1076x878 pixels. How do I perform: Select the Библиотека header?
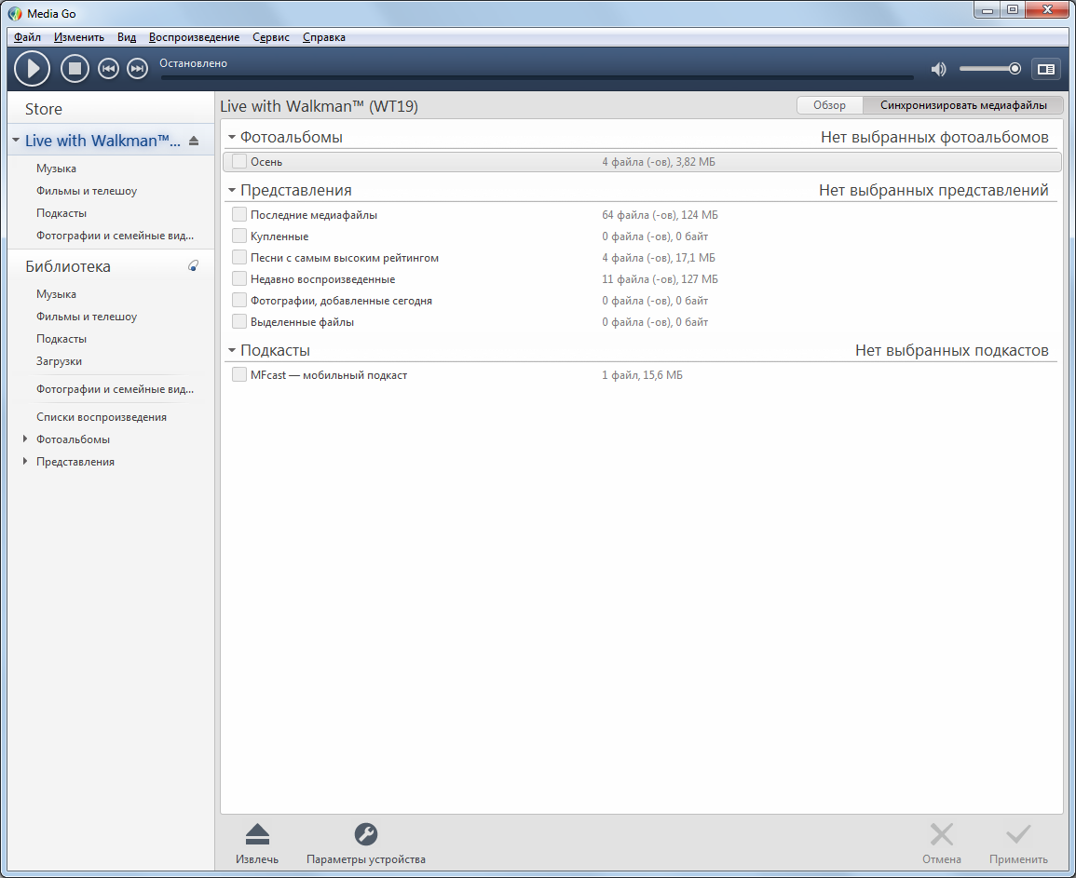[x=68, y=266]
